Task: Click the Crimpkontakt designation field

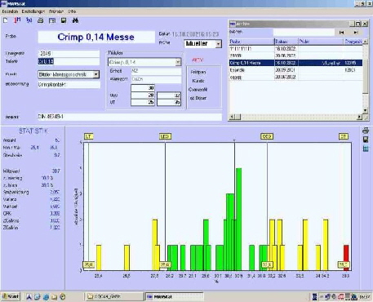Action: tap(69, 85)
